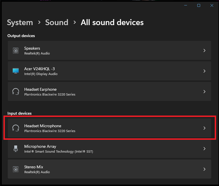219x186 pixels.
Task: Expand the Headset Microphone chevron
Action: tap(204, 128)
